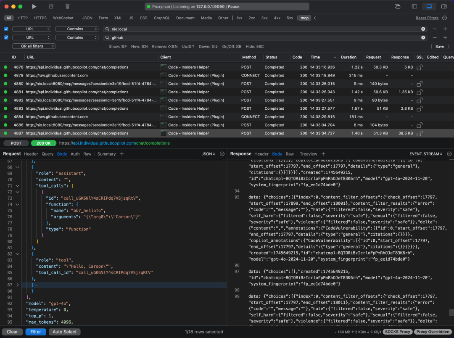Click the SSL lock icon on request 4878
Screen dimensions: 454x338
pos(419,67)
